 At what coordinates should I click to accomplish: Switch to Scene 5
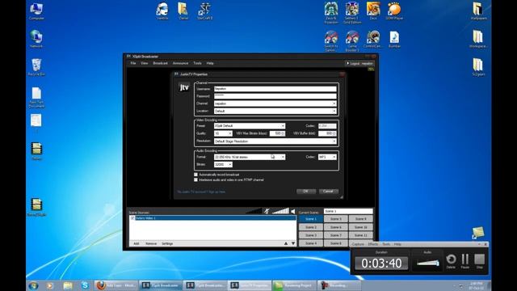coord(336,219)
